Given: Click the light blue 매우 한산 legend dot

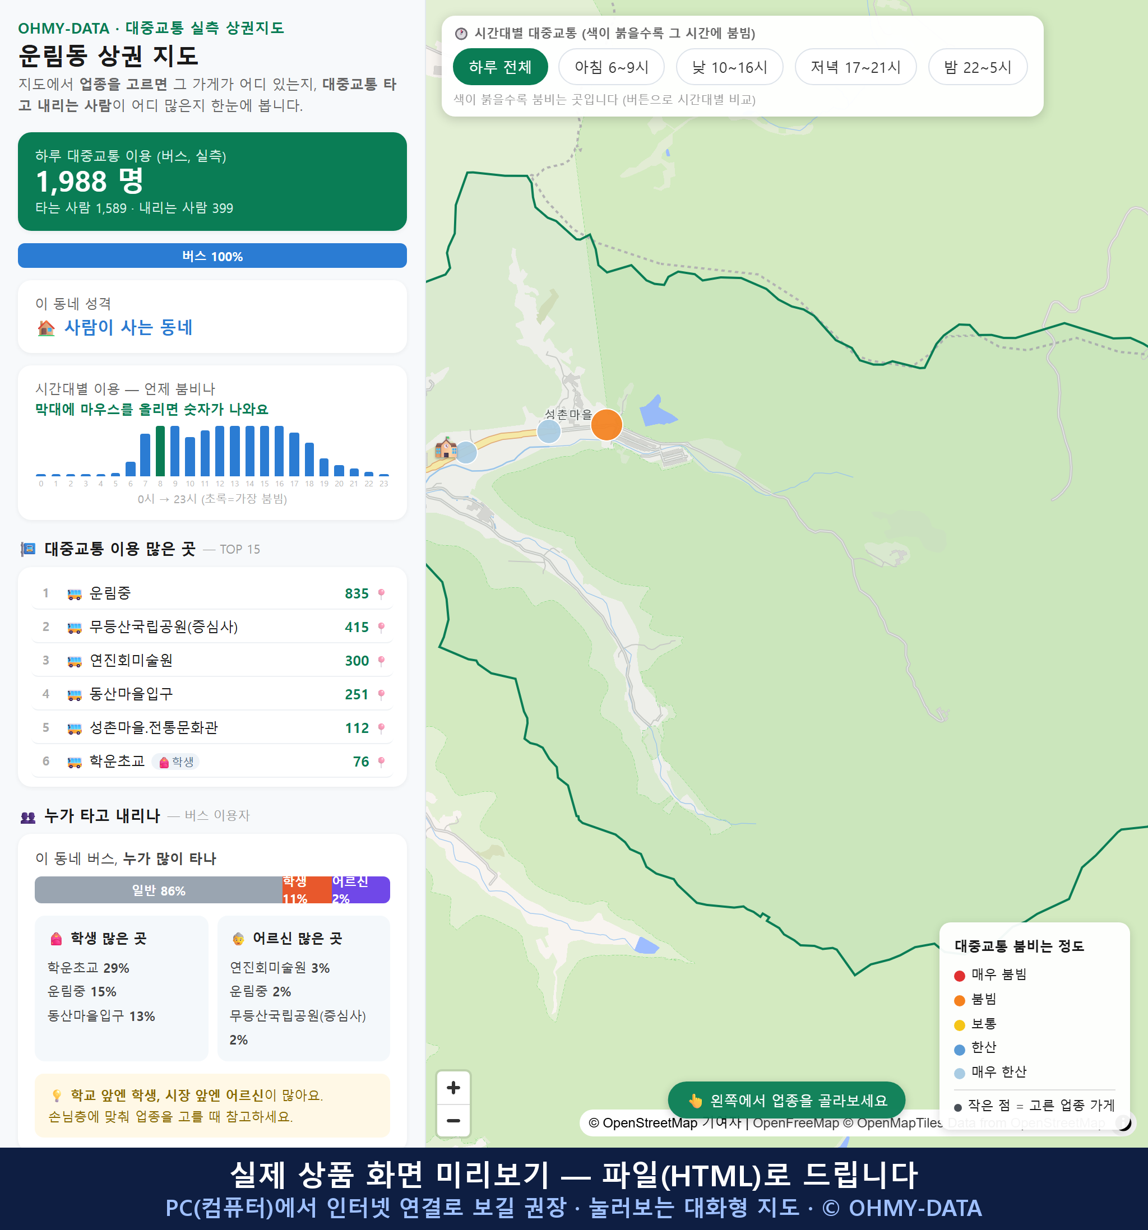Looking at the screenshot, I should click(959, 1074).
